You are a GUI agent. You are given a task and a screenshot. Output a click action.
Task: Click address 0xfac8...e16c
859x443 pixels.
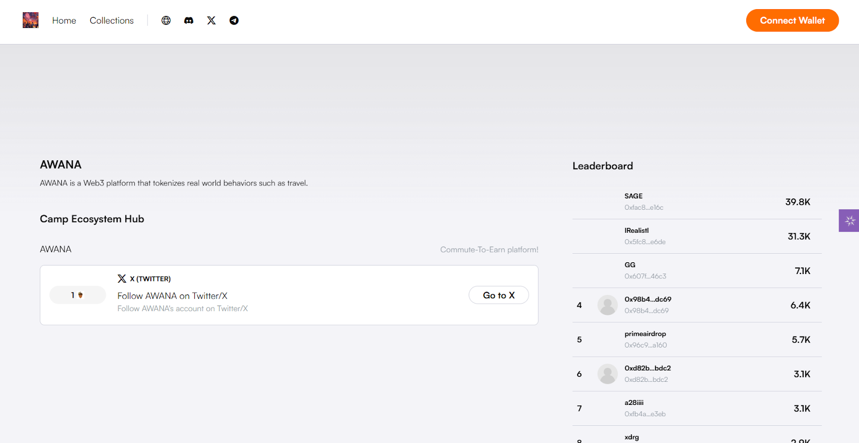tap(644, 208)
